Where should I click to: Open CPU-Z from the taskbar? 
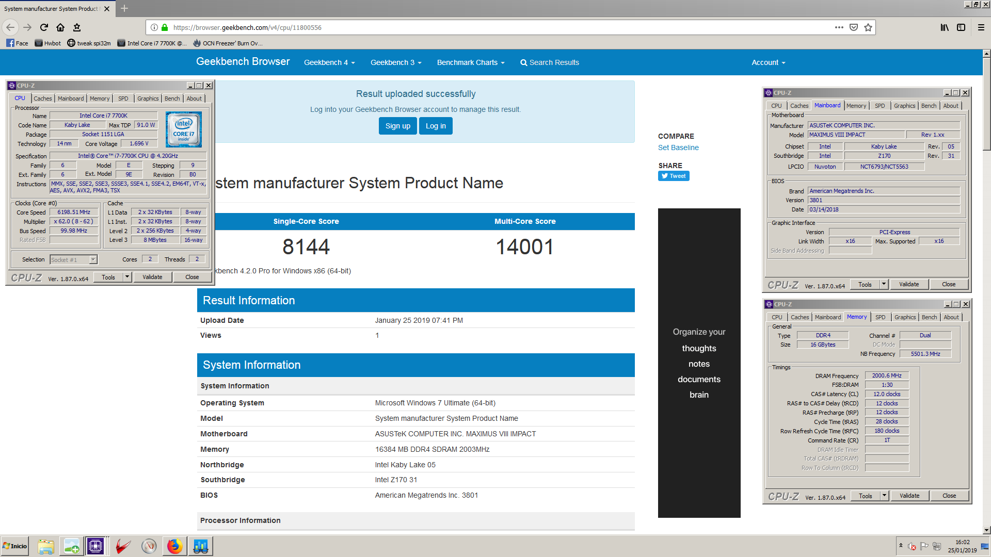(95, 546)
